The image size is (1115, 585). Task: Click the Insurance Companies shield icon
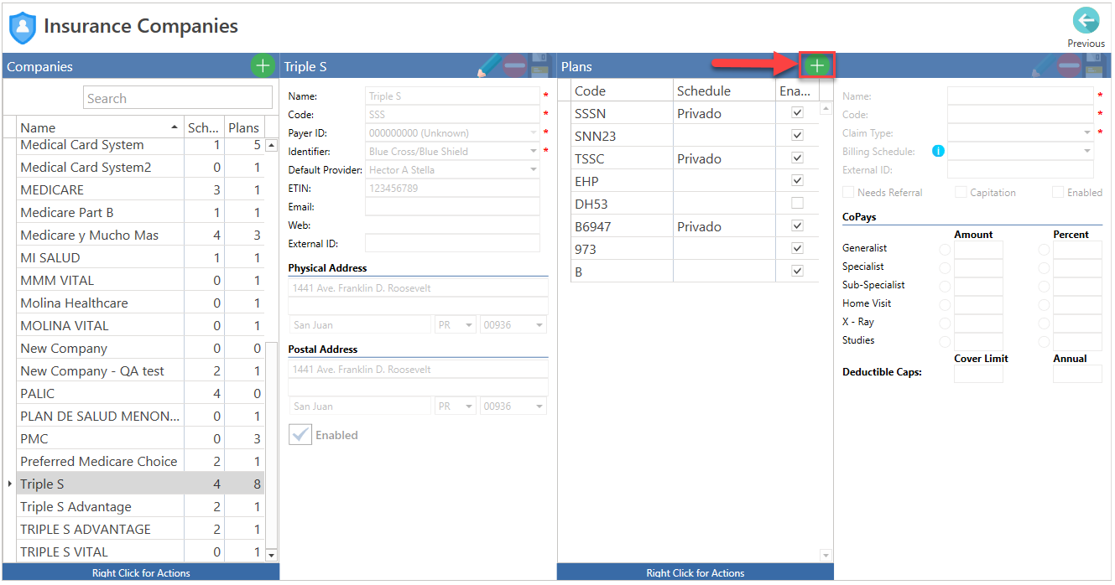[23, 28]
